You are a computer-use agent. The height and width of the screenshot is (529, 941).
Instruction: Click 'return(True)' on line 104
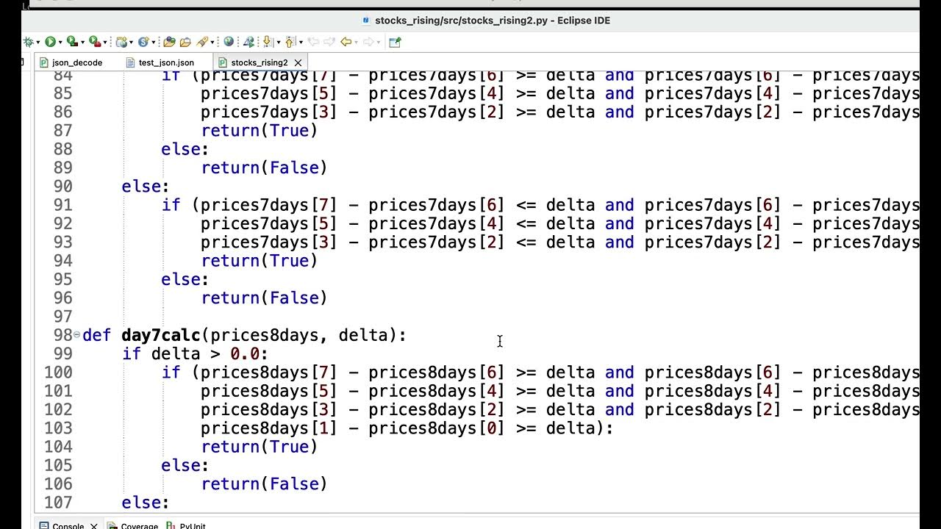click(260, 447)
